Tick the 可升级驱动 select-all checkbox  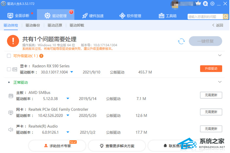click(x=9, y=56)
